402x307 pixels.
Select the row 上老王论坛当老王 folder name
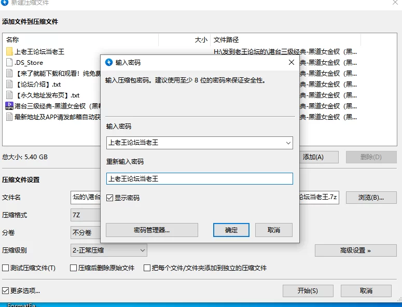click(x=39, y=52)
